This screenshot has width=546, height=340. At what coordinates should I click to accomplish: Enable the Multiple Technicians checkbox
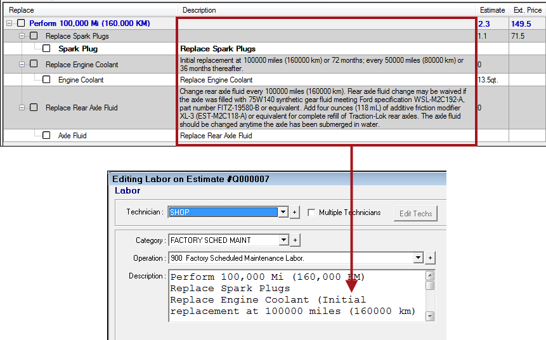pos(311,213)
